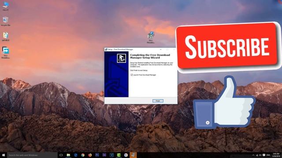Screen dimensions: 282x158
Task: Launch Microsoft Edge from the taskbar
Action: pos(75,155)
